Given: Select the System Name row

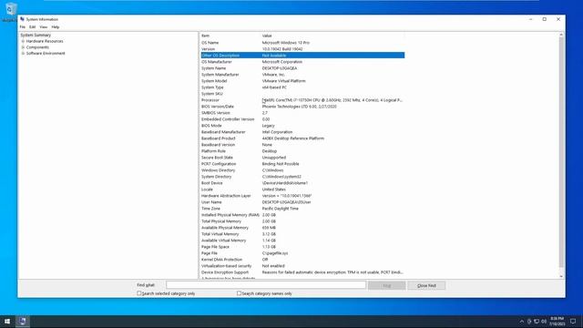Looking at the screenshot, I should tap(302, 68).
